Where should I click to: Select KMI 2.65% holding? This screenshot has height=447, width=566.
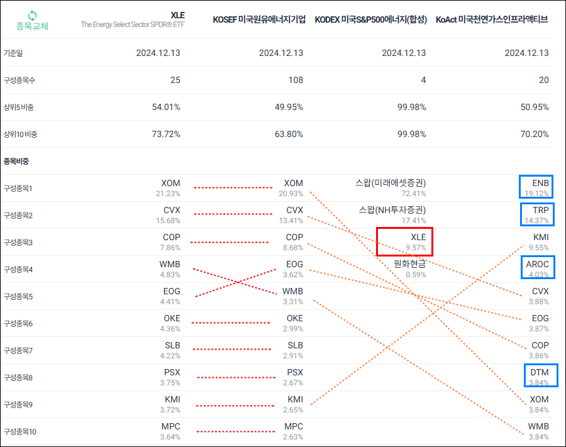(x=293, y=404)
